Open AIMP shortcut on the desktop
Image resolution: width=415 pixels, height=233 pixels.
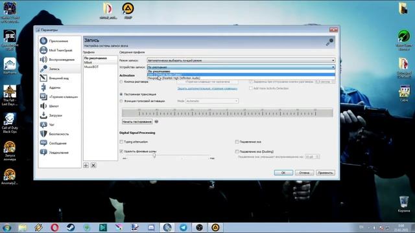tap(128, 10)
